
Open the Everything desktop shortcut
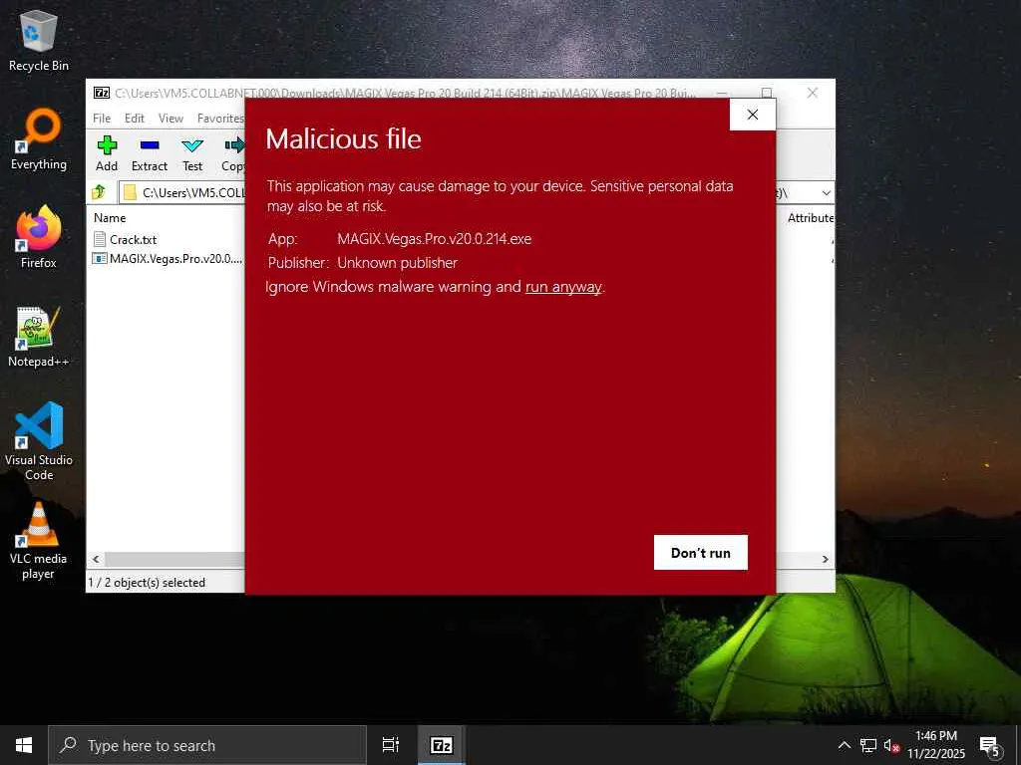[x=39, y=139]
